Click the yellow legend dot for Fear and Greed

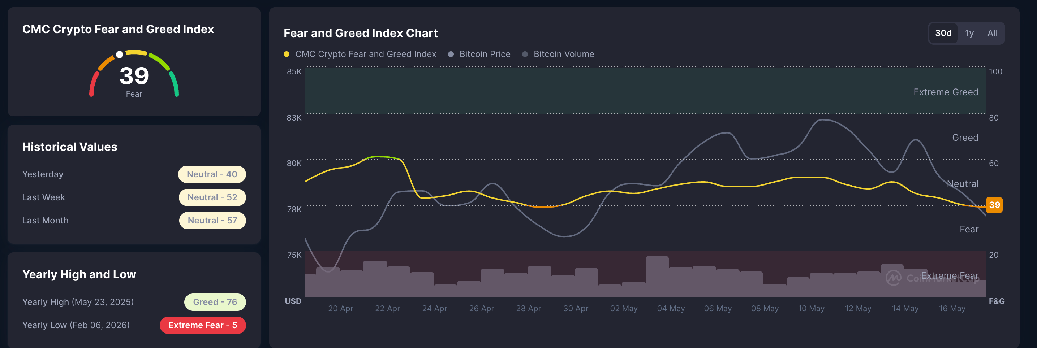pos(286,54)
